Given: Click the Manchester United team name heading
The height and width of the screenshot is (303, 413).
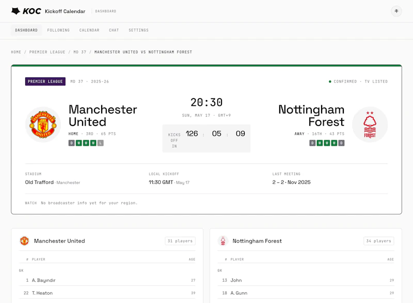Looking at the screenshot, I should click(103, 116).
